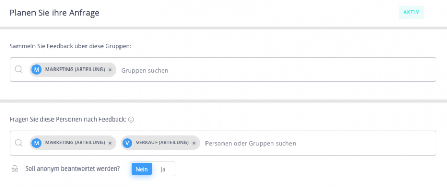
Task: Remove Verkauf (Abteilung) chip
Action: click(x=194, y=143)
